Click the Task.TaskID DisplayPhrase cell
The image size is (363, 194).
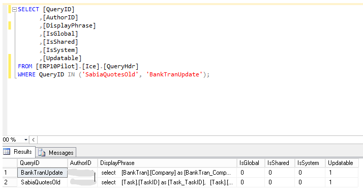[167, 182]
